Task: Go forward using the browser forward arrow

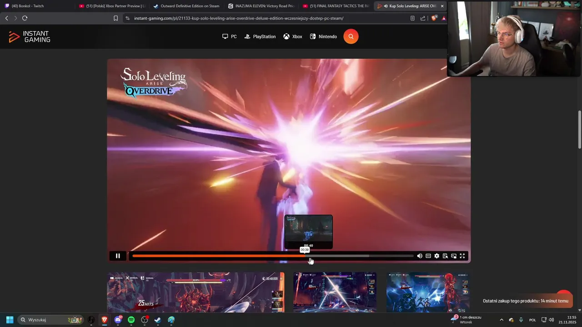Action: (15, 18)
